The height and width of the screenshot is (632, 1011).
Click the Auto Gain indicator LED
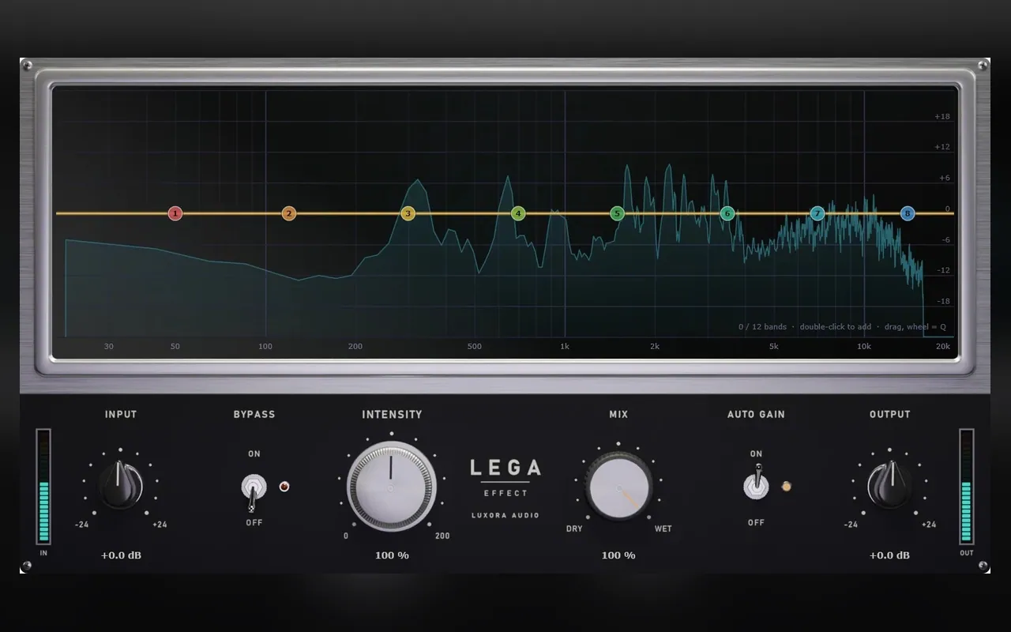(786, 487)
